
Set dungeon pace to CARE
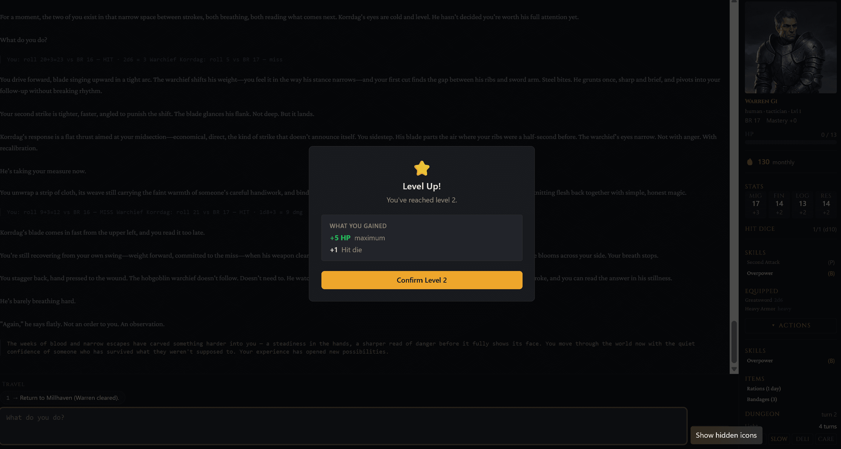click(826, 439)
